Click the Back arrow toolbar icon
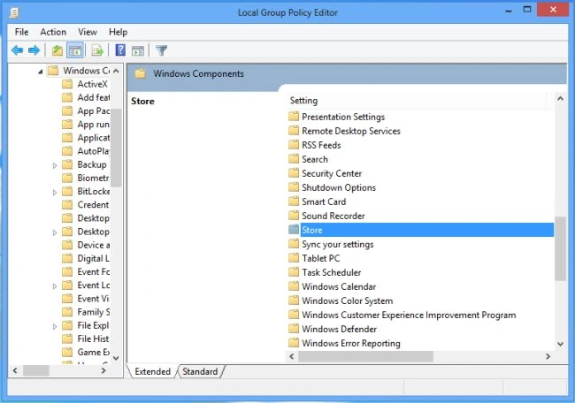The width and height of the screenshot is (575, 403). point(17,50)
